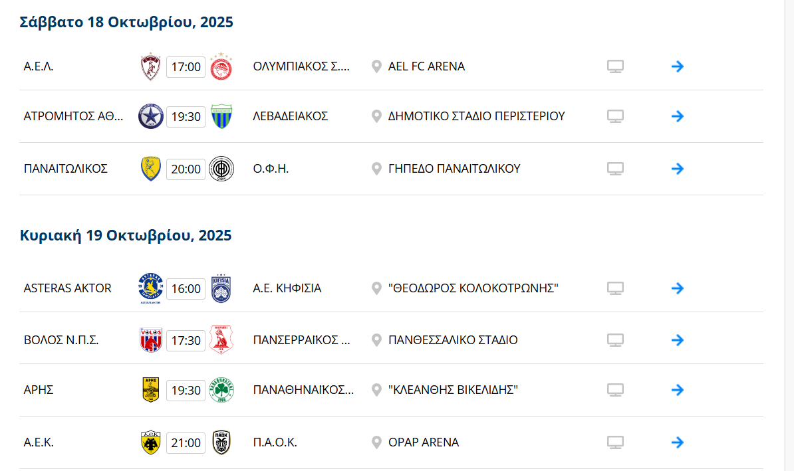Click the Π.Α.Ο.Κ. black crest

pos(221,442)
